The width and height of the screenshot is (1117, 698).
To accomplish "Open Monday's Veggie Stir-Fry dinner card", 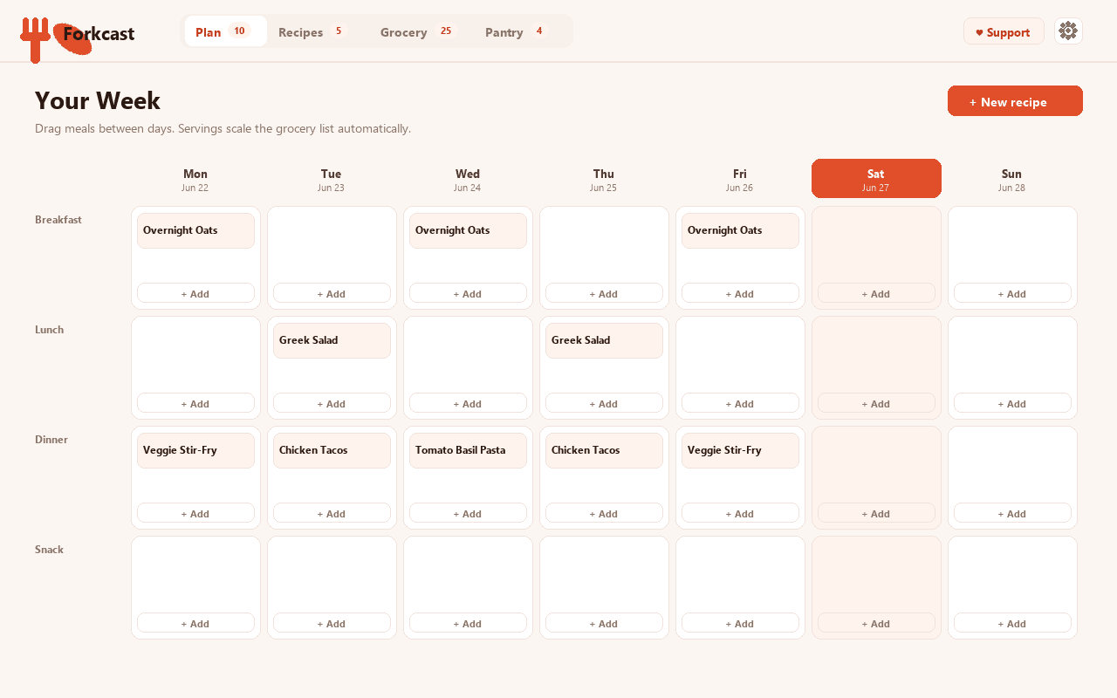I will 195,450.
